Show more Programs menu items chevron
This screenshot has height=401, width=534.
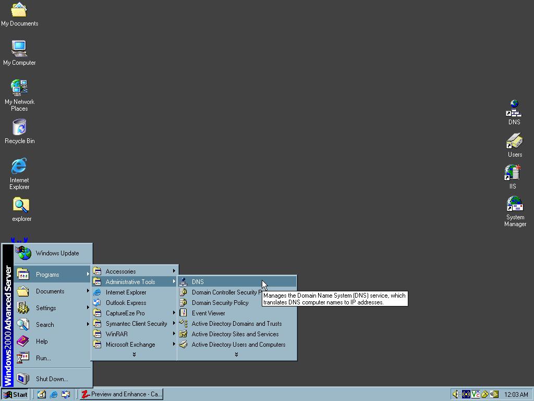click(x=134, y=355)
